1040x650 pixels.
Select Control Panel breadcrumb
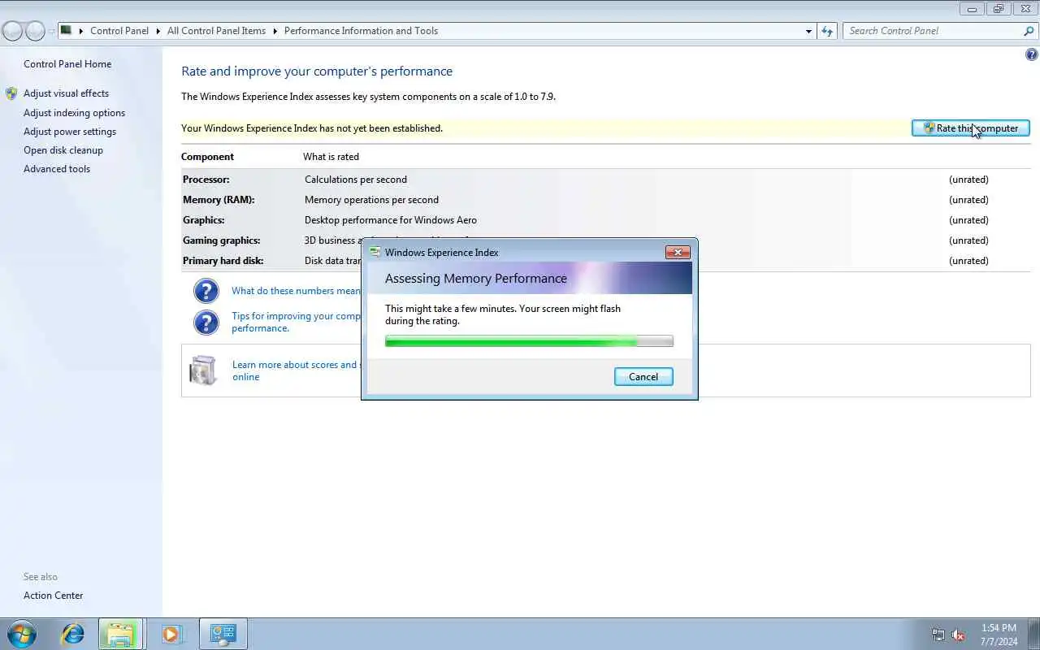(119, 31)
